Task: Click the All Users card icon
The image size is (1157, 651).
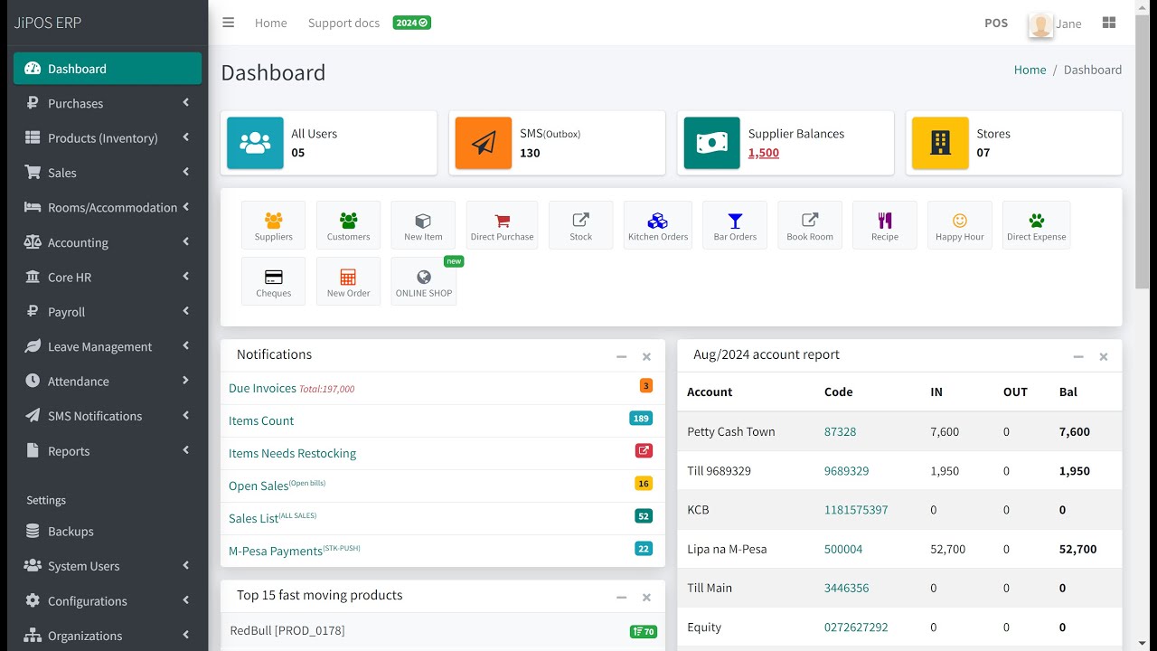Action: pyautogui.click(x=255, y=143)
